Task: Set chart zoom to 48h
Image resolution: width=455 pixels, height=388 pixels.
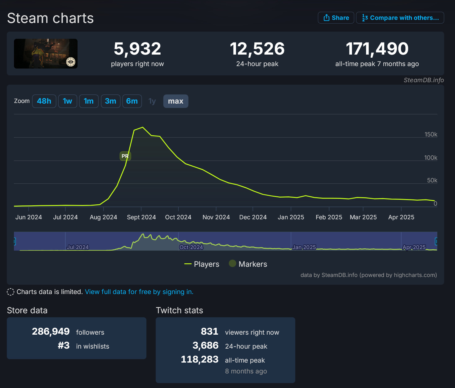Action: click(x=44, y=101)
